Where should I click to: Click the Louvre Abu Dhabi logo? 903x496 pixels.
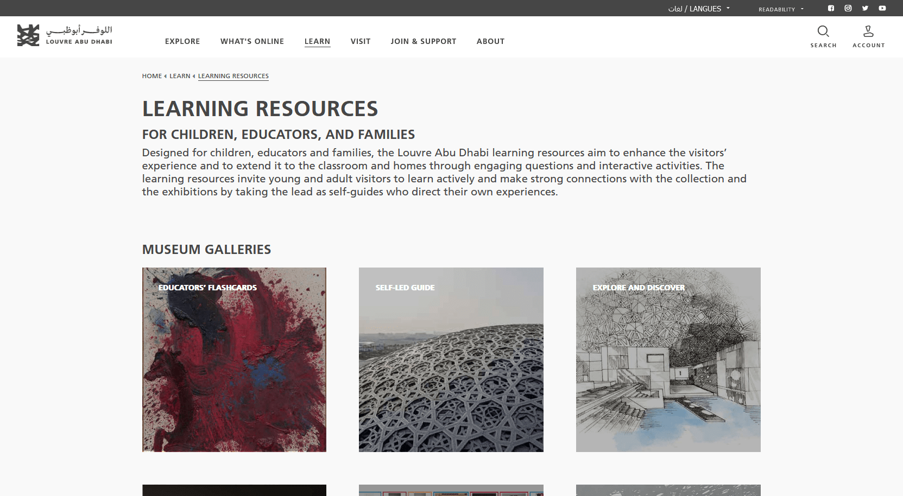(x=65, y=35)
